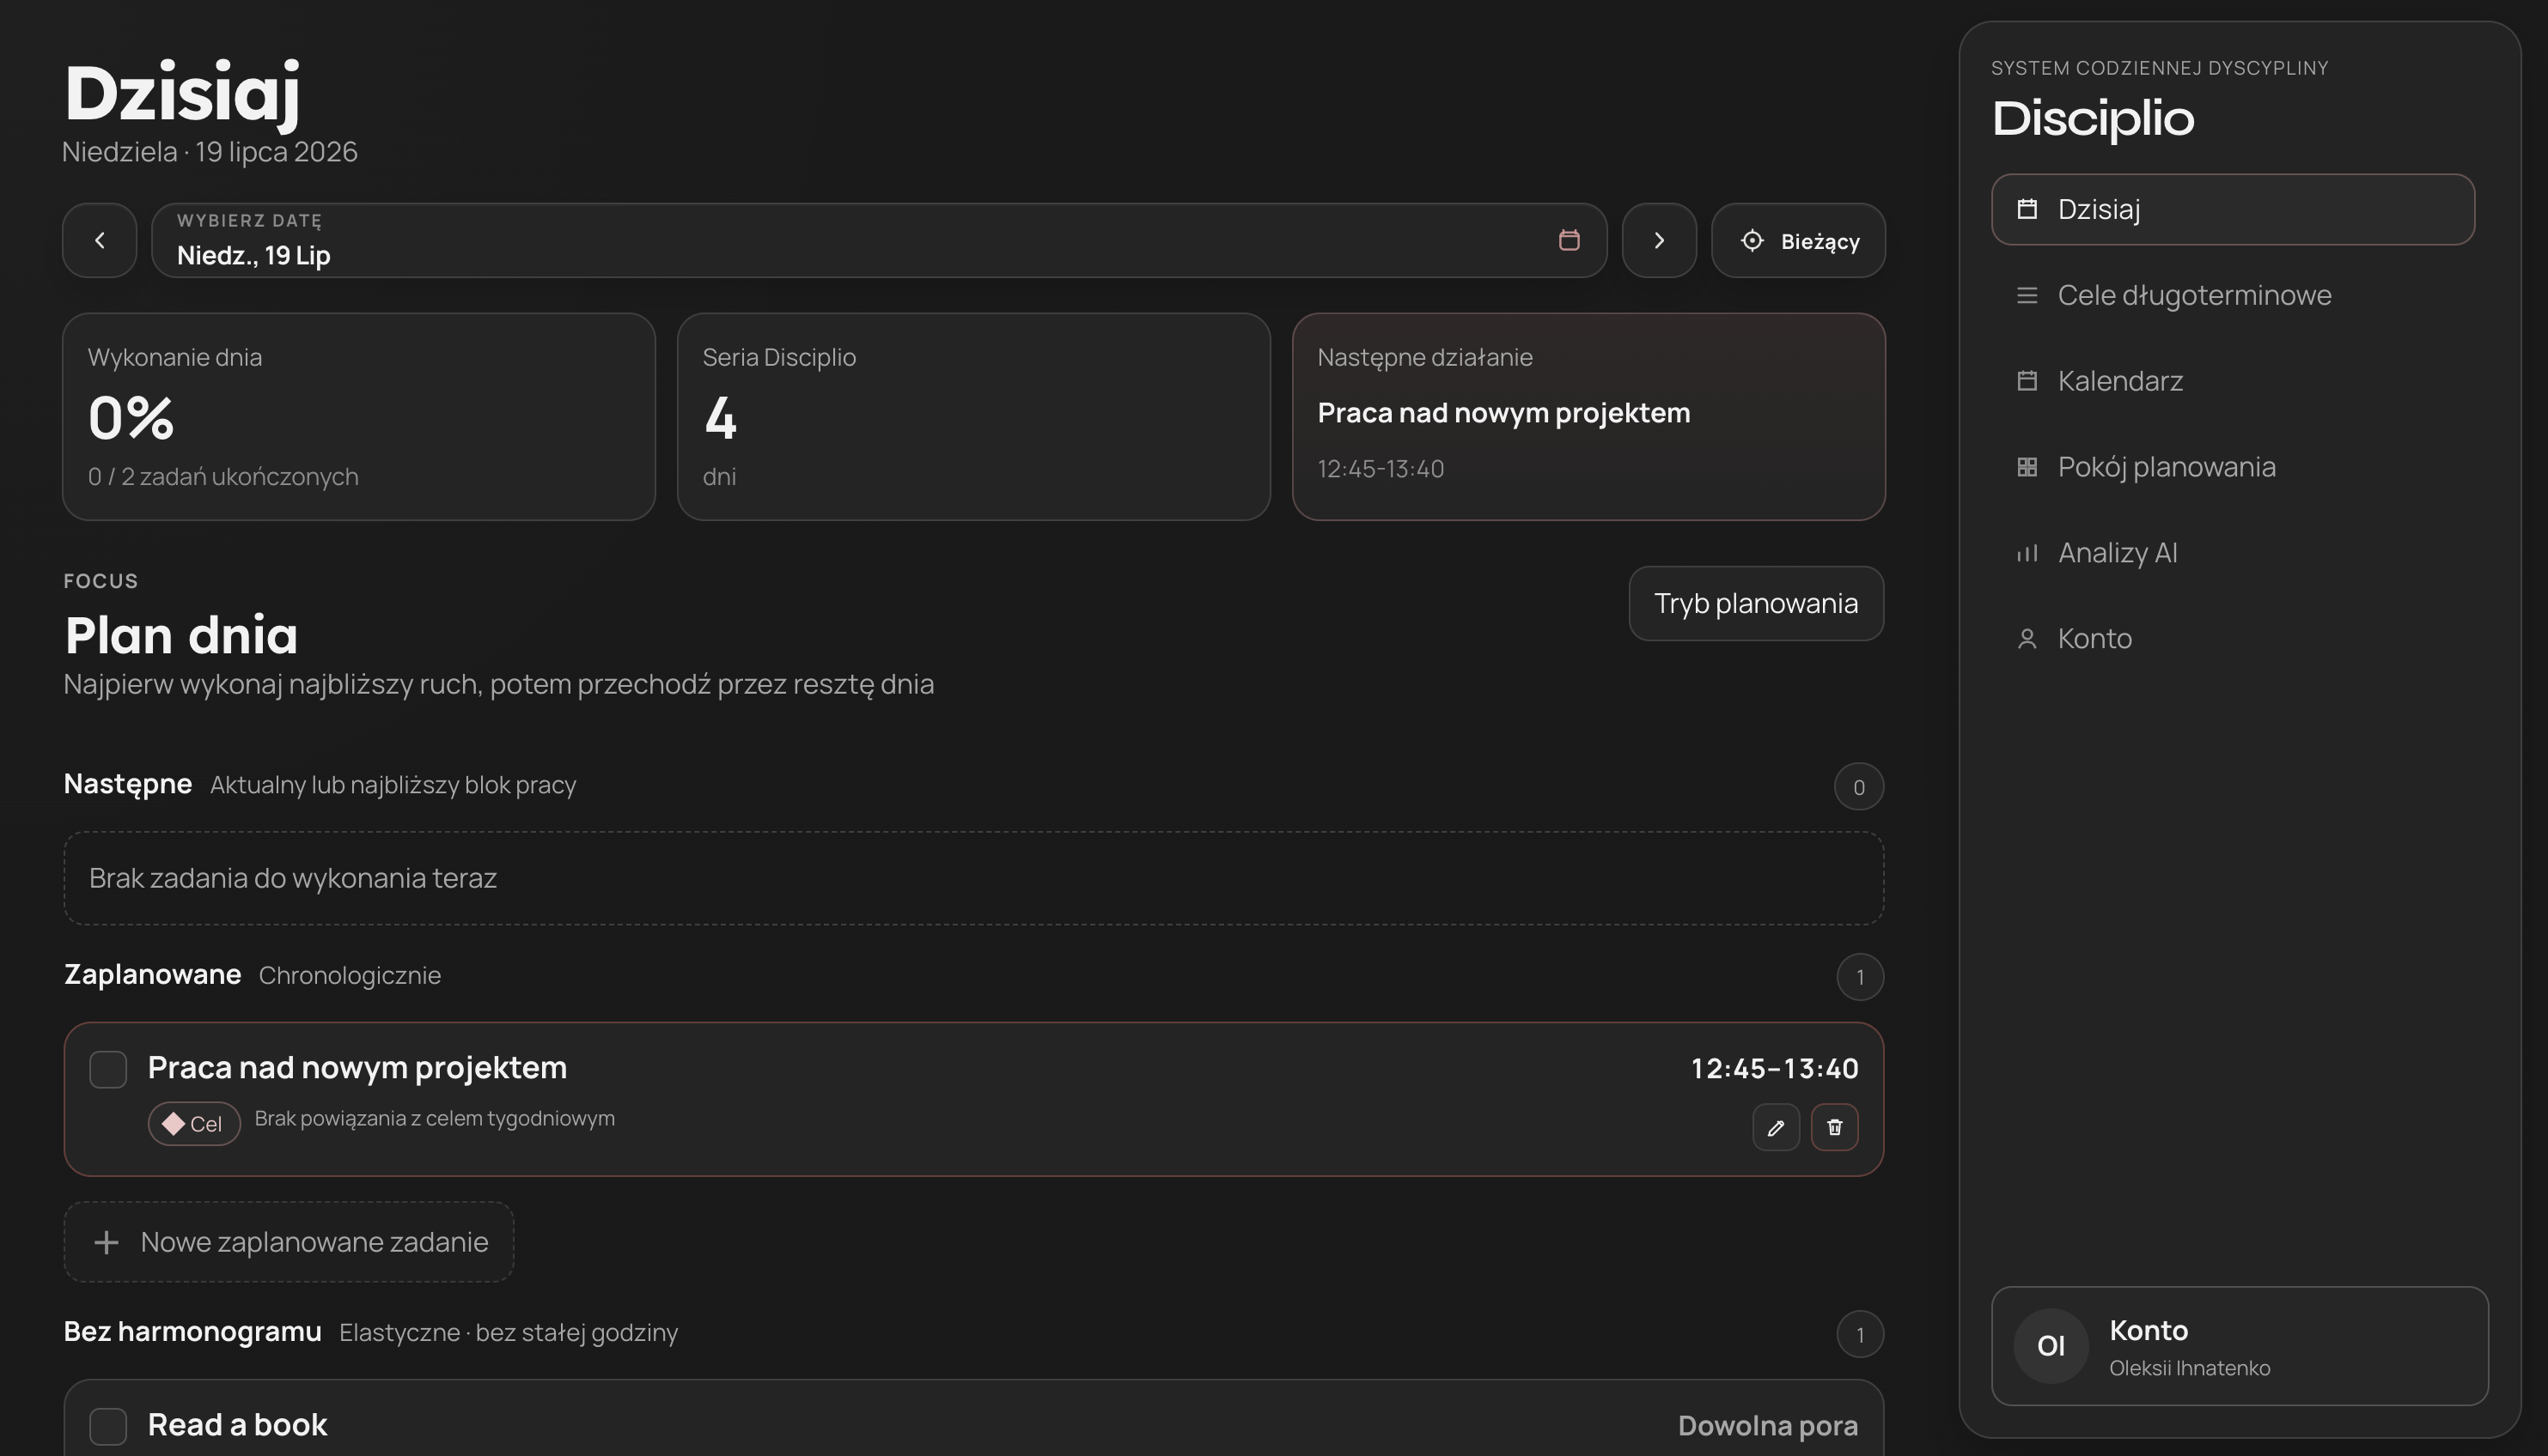
Task: Click the Tryb planowania button
Action: (x=1756, y=603)
